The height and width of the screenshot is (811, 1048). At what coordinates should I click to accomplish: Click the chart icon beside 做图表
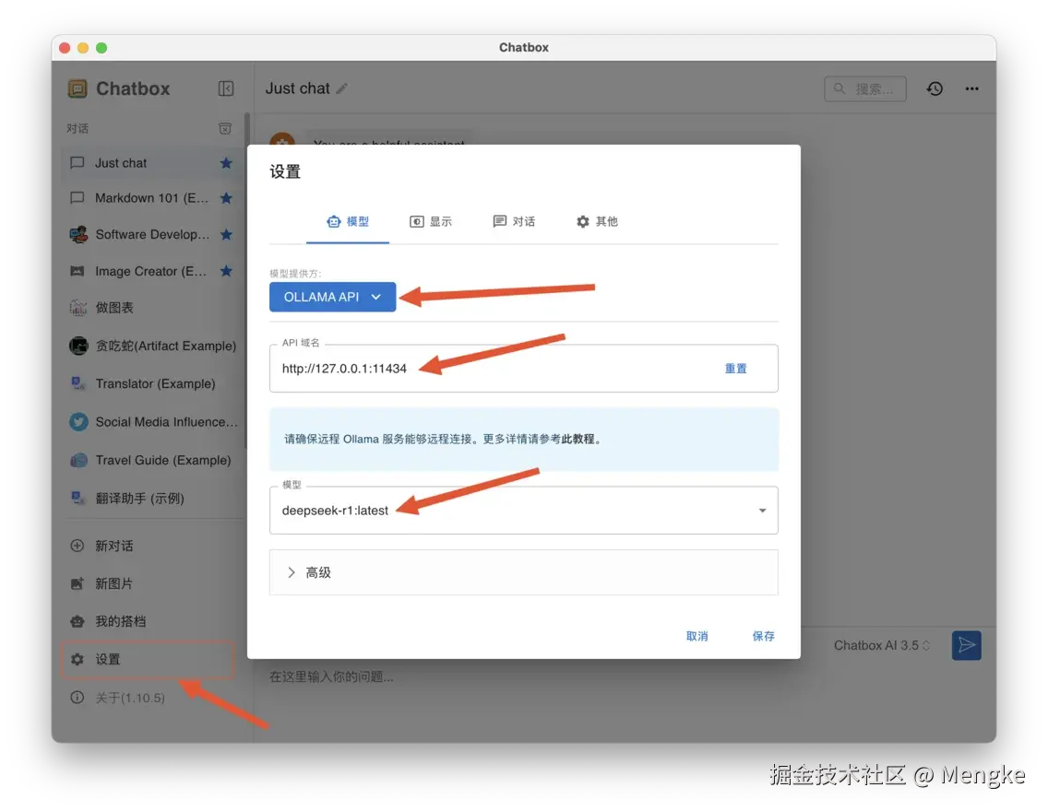click(x=78, y=308)
